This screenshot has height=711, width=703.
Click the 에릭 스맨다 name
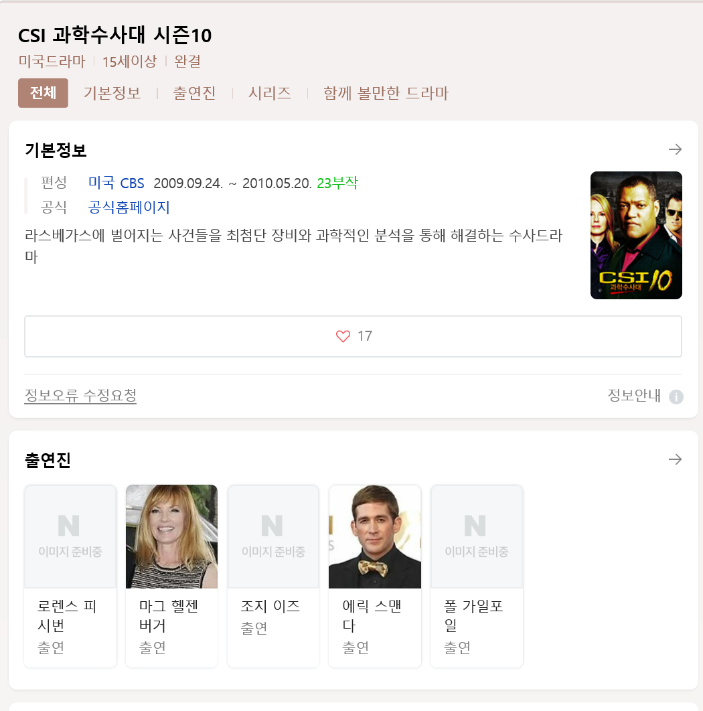(372, 616)
